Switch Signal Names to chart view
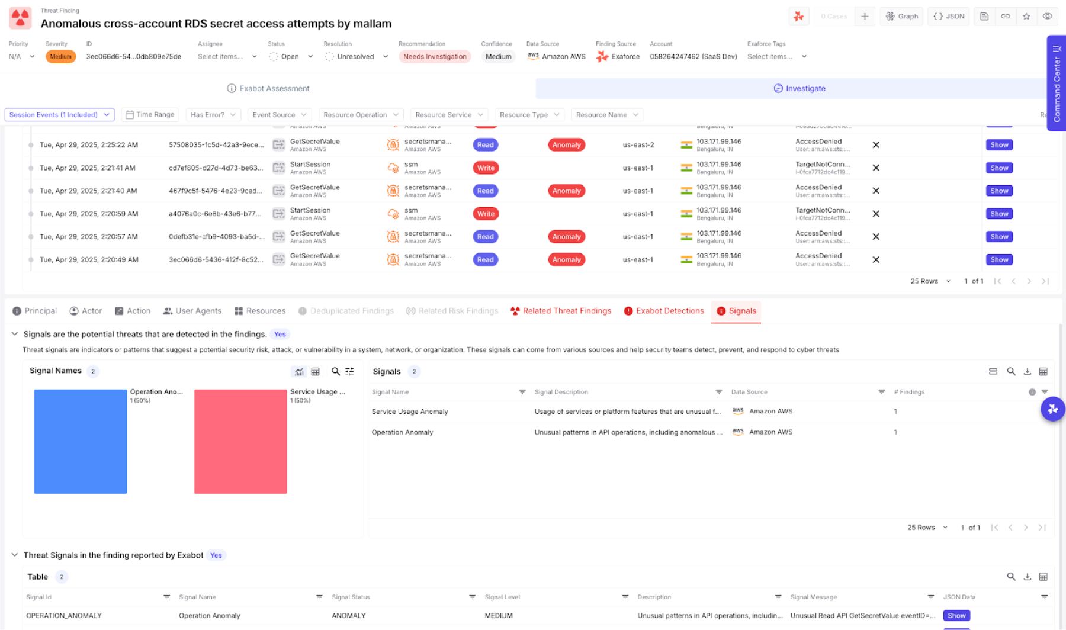The width and height of the screenshot is (1066, 630). click(x=299, y=371)
